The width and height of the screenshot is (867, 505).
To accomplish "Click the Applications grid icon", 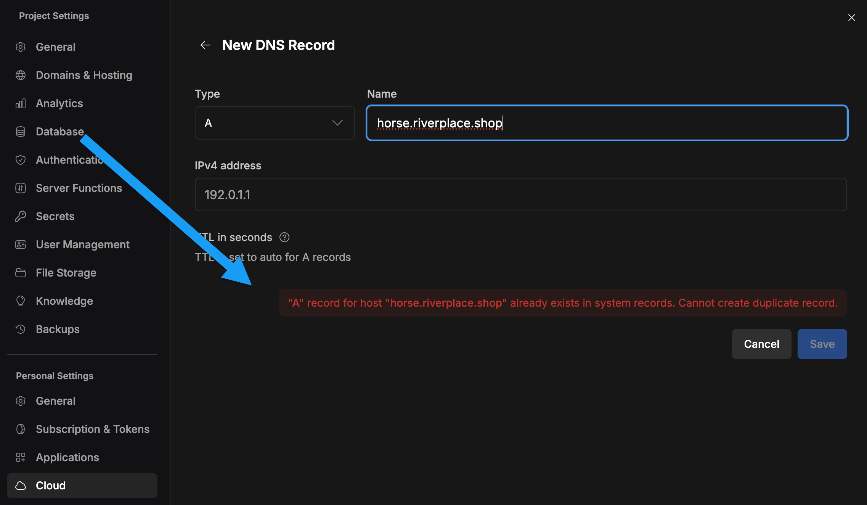I will pyautogui.click(x=21, y=457).
